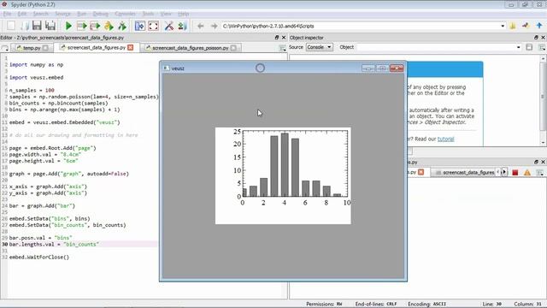Maximize current pane using toolbar icon

[x=140, y=26]
